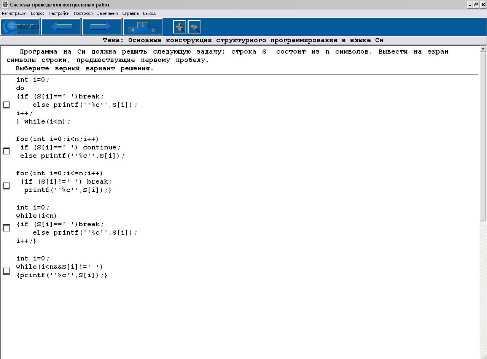This screenshot has width=487, height=359.
Task: Minimize the test system window
Action: pos(470,5)
